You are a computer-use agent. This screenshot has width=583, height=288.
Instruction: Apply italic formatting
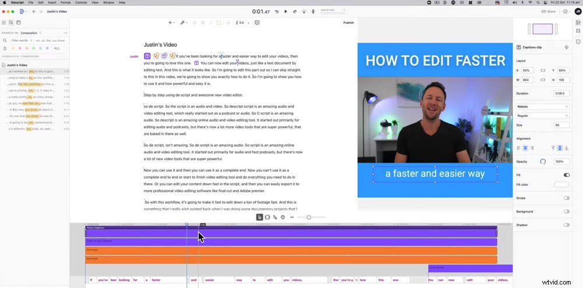coord(211,23)
